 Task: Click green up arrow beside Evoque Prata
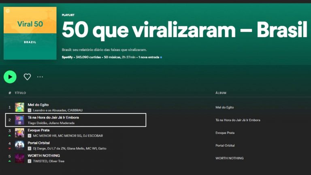(10, 136)
